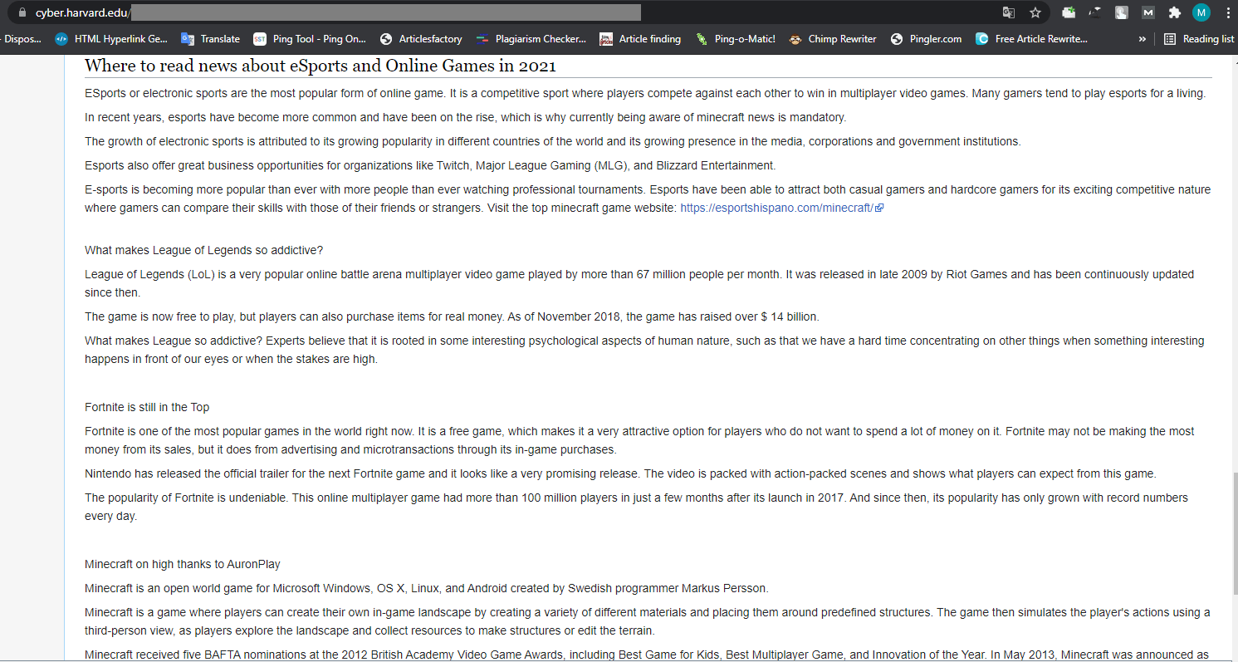Click paragraph 'The growth of electronic sports'
The height and width of the screenshot is (662, 1238).
[x=553, y=141]
